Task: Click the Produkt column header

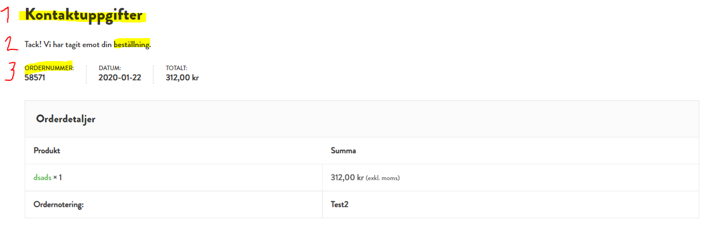Action: pyautogui.click(x=47, y=150)
